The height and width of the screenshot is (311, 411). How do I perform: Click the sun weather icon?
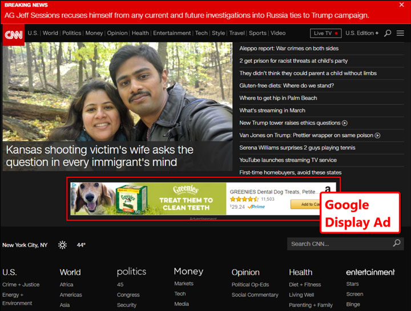tap(62, 245)
